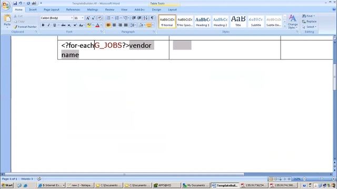Click the Change Styles button
Viewport: 337px width, 189px height.
[x=293, y=22]
